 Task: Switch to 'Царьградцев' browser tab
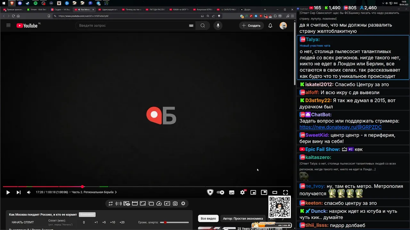(x=109, y=10)
